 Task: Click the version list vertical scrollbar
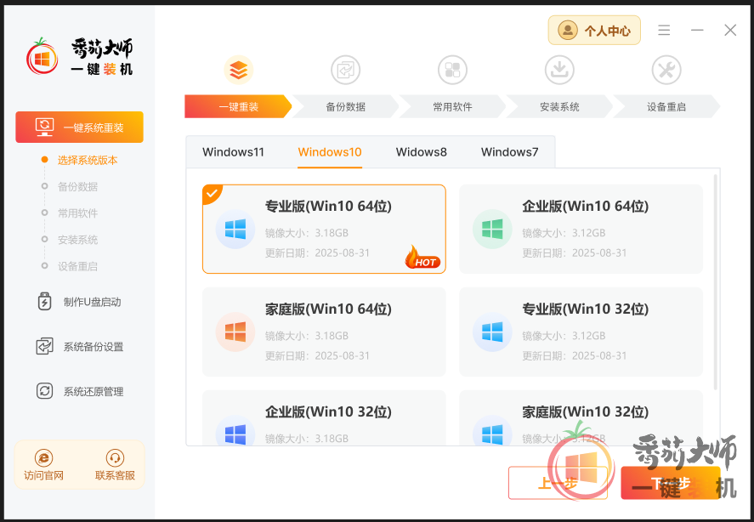click(715, 281)
